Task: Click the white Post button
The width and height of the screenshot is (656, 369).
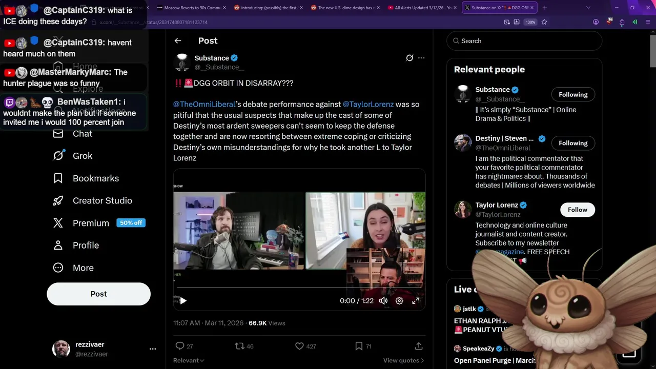Action: point(99,294)
